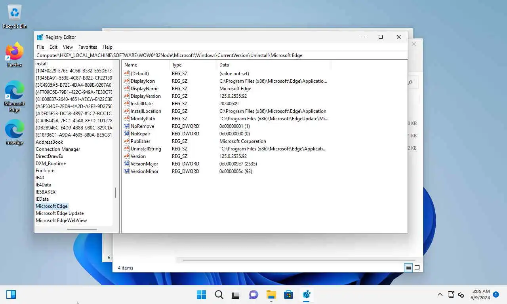Select the DisplayName string value icon
The width and height of the screenshot is (507, 304).
[127, 89]
